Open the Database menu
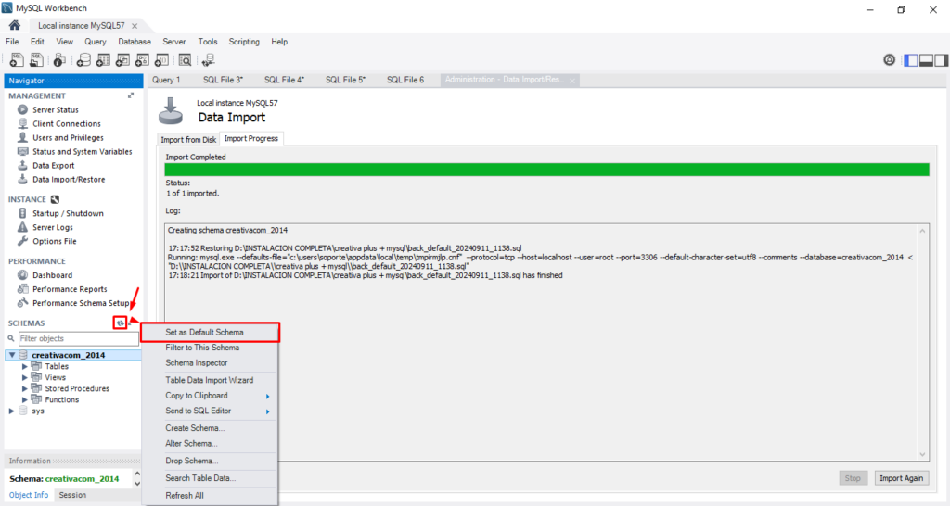The image size is (950, 506). 135,42
